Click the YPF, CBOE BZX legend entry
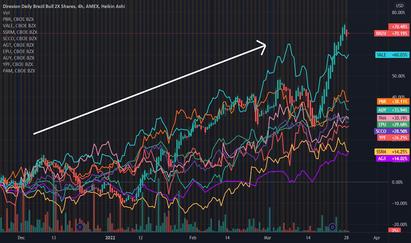411x243 pixels. click(18, 65)
